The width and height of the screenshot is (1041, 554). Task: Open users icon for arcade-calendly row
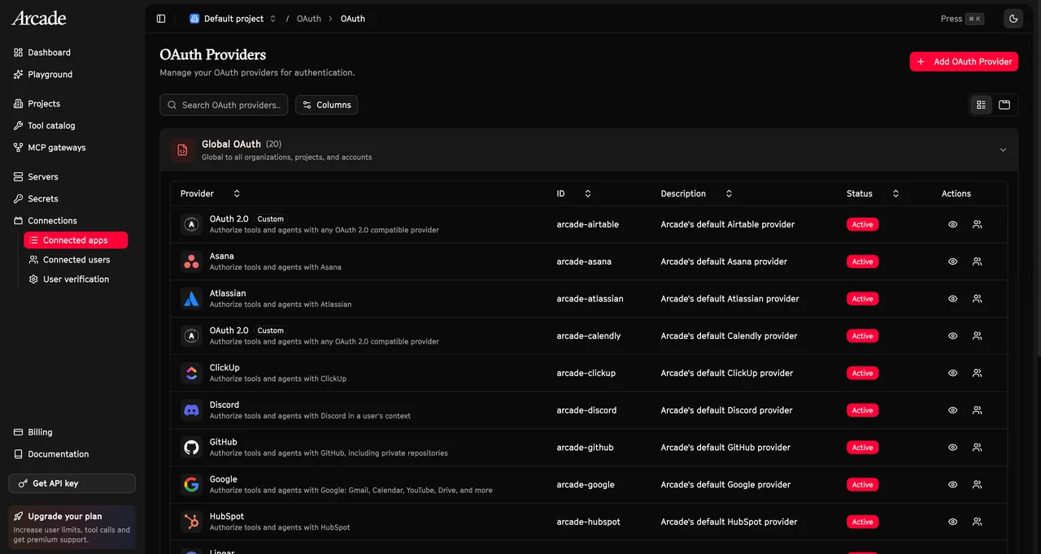978,336
